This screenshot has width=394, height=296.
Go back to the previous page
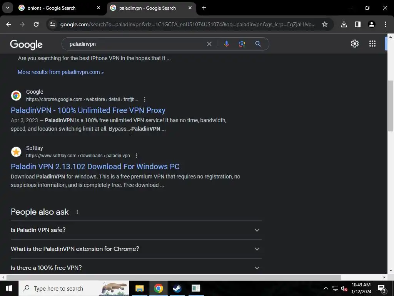tap(8, 24)
